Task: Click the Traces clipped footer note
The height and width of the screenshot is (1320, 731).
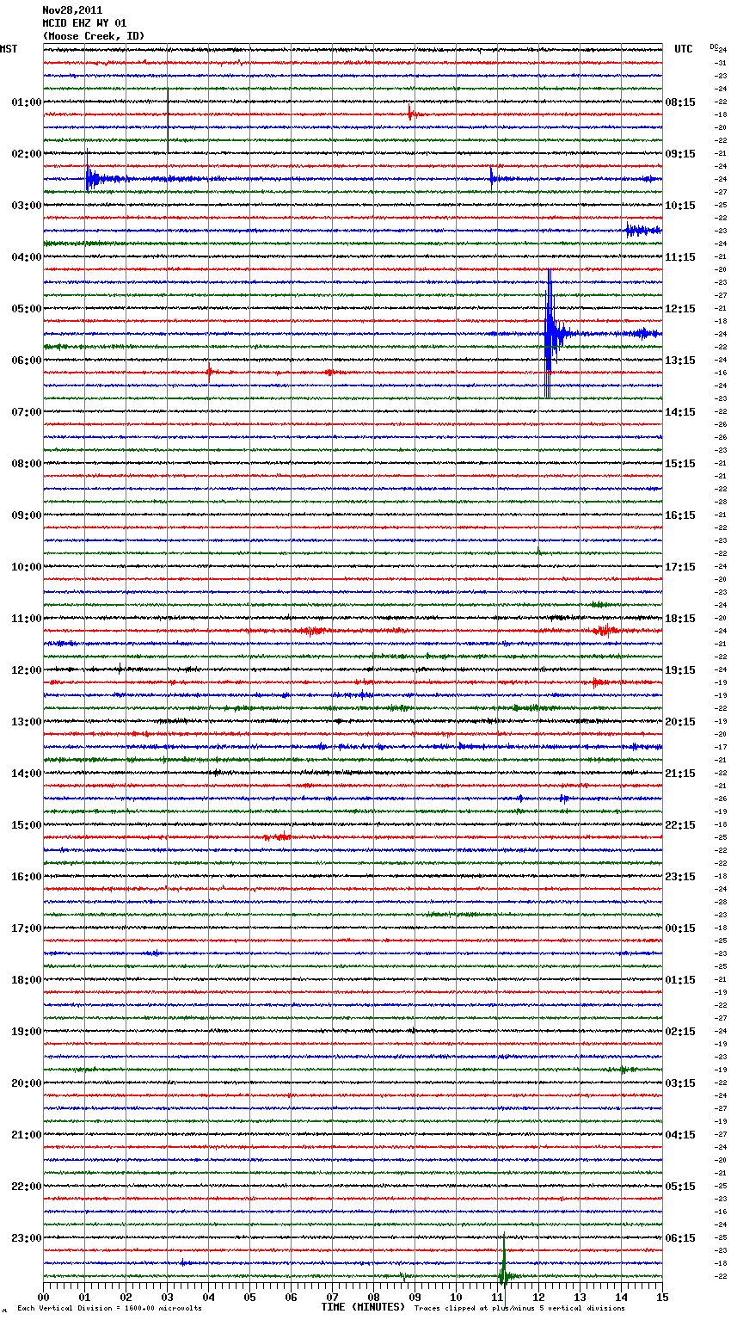Action: (519, 1309)
